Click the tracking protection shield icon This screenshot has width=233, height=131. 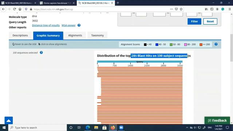click(x=26, y=9)
